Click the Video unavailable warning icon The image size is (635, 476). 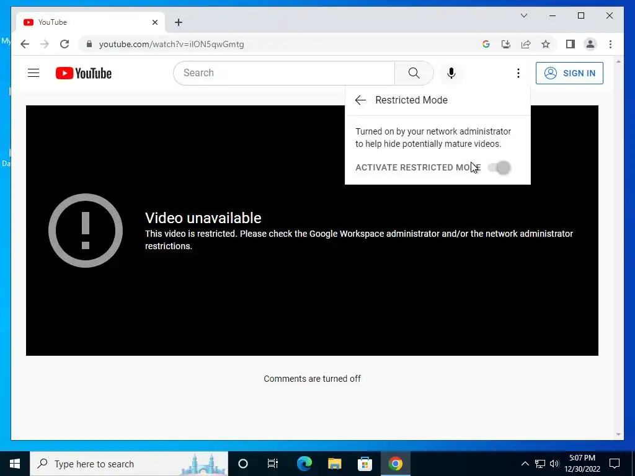point(86,231)
